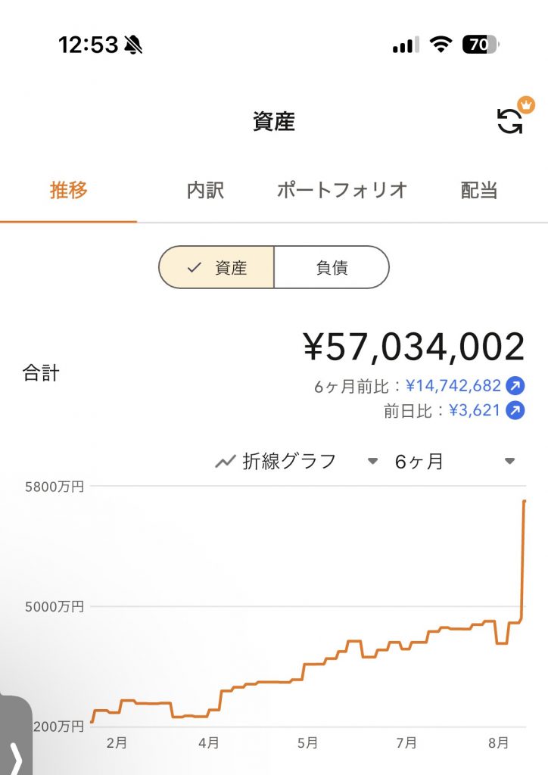
Task: Tap the 6ヶ月前比 blue arrow icon
Action: pos(515,385)
